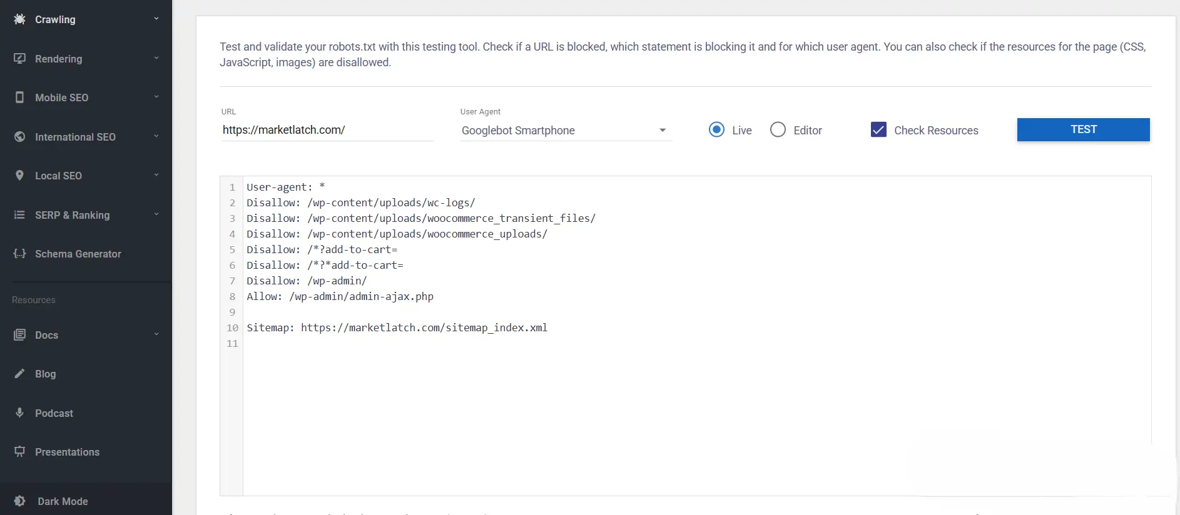Open the User Agent dropdown arrow

coord(663,130)
